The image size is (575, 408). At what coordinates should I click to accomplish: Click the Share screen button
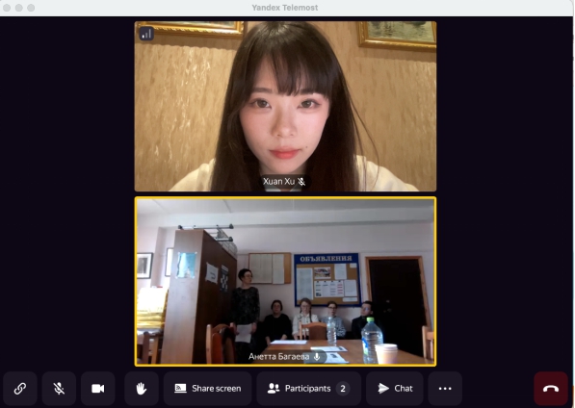[x=207, y=388]
